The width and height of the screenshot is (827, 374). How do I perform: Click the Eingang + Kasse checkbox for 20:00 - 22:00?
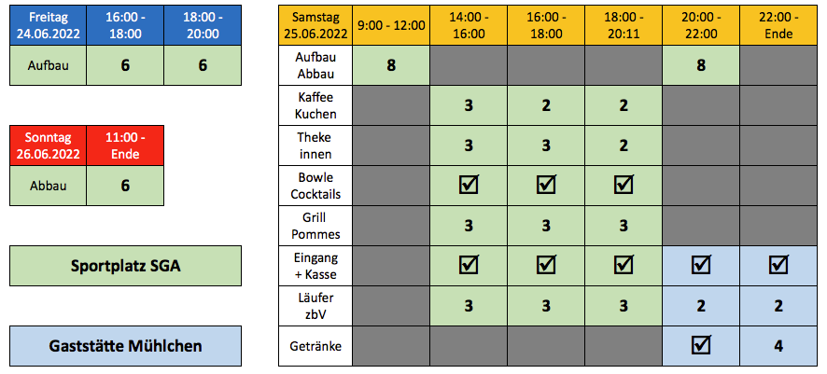coord(701,265)
